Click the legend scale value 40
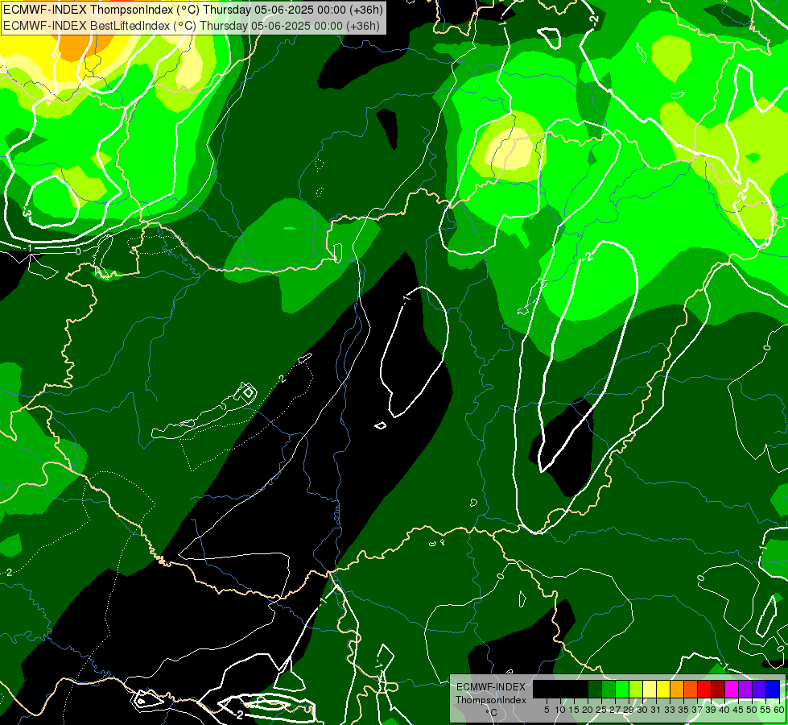Image resolution: width=788 pixels, height=725 pixels. 724,710
